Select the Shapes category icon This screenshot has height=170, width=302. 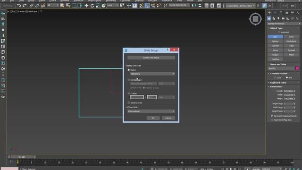point(274,18)
